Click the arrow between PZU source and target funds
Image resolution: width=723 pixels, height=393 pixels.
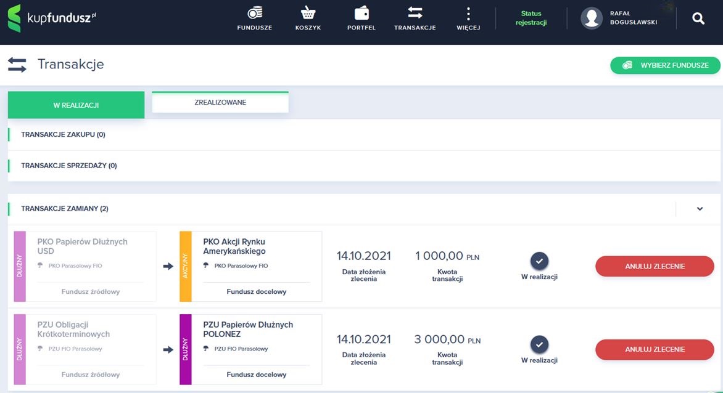[x=168, y=350]
